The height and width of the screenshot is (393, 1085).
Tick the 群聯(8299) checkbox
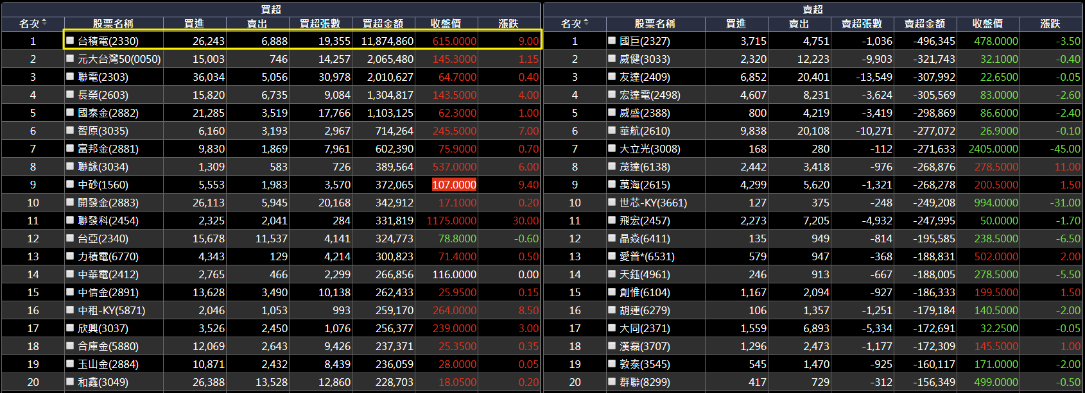[612, 381]
